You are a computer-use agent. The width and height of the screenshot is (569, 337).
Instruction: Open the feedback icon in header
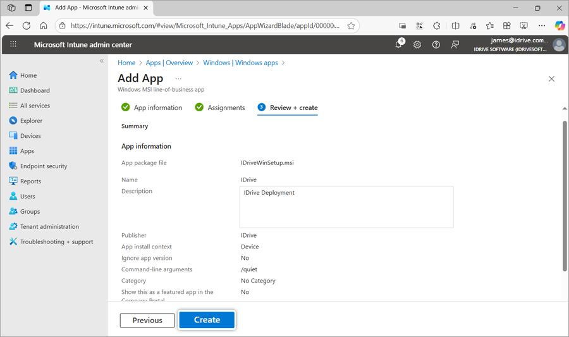pos(455,45)
